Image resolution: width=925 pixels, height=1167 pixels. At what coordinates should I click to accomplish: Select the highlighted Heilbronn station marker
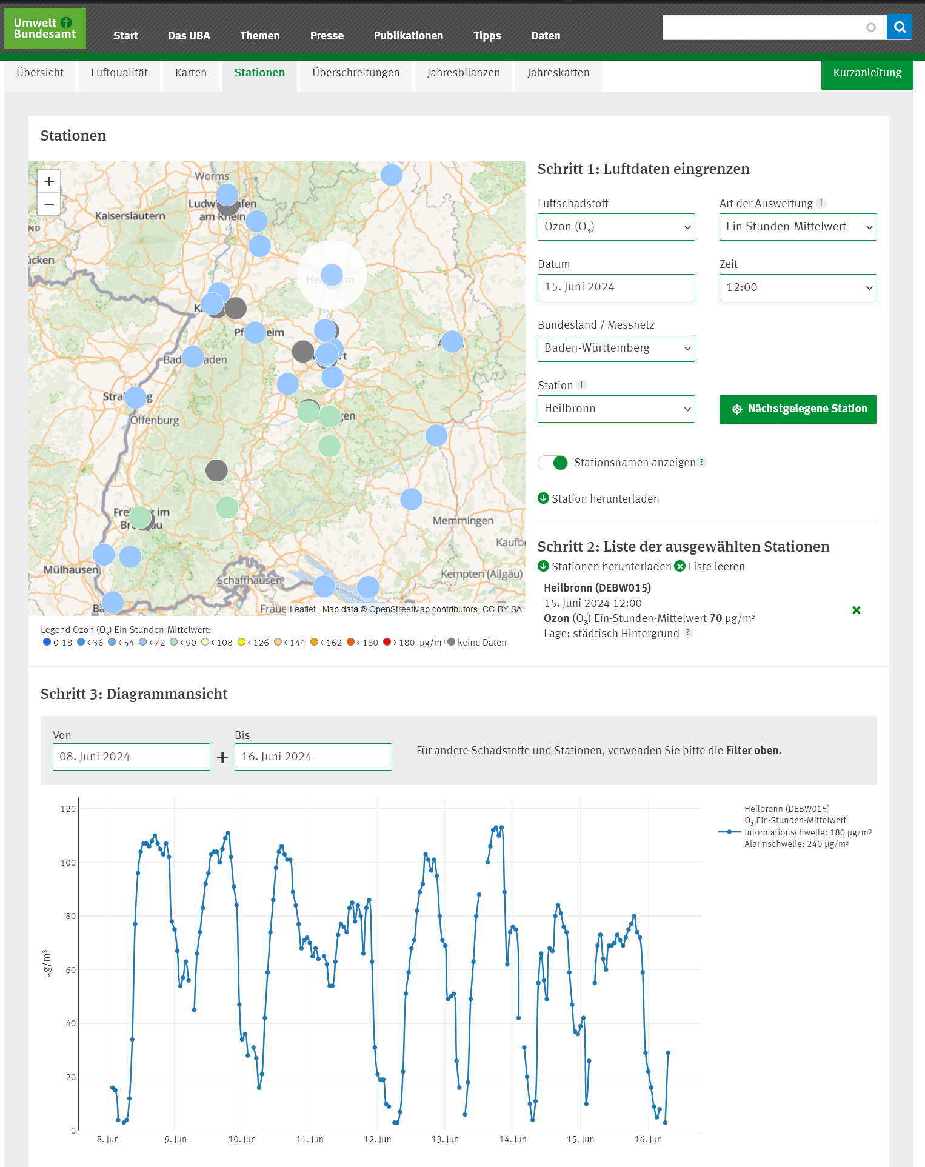point(332,275)
